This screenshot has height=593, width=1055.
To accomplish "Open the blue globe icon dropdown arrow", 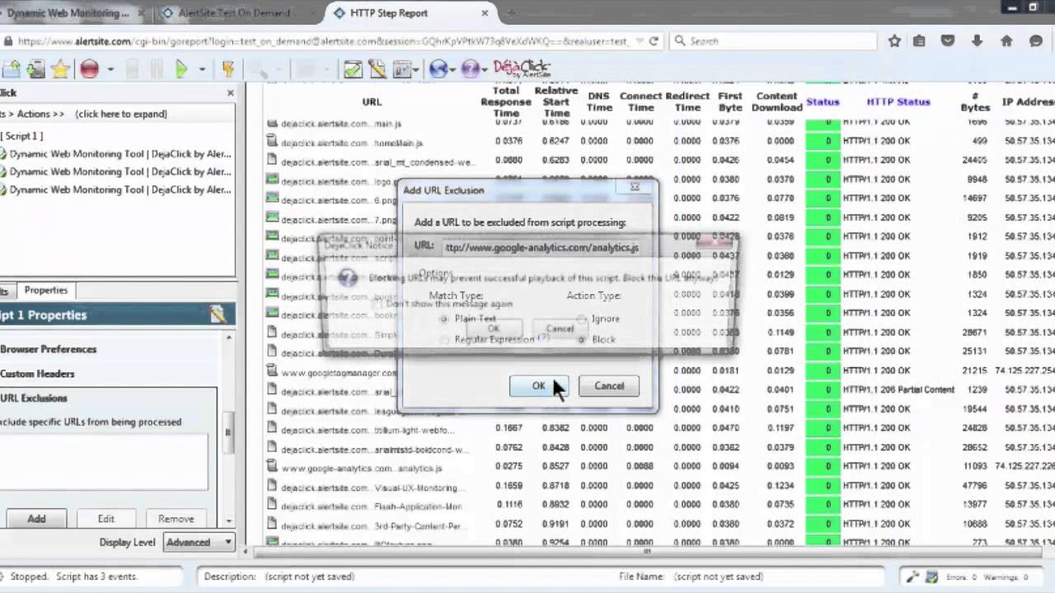I will 453,70.
